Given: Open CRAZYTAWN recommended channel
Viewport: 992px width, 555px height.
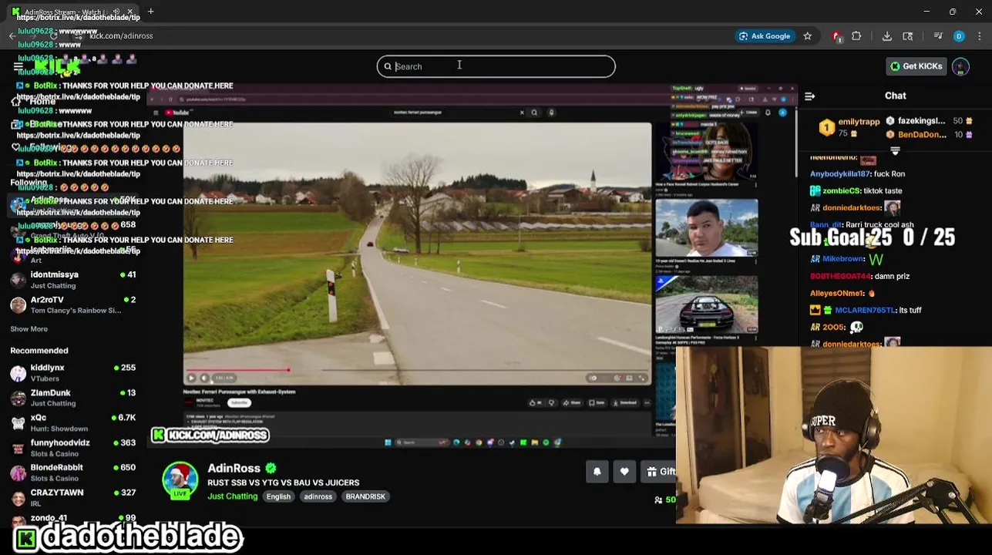Looking at the screenshot, I should [73, 497].
